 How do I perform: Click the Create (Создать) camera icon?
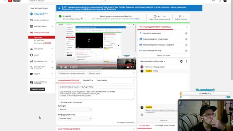click(x=31, y=74)
